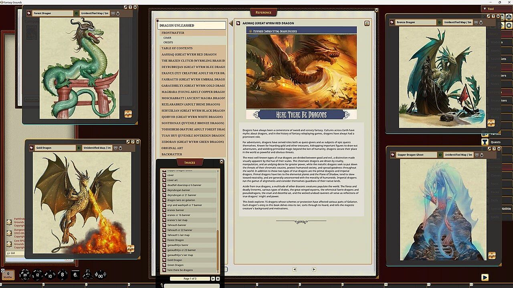Toggle ID status on Forest Dragon image
513x288 pixels.
tap(77, 13)
